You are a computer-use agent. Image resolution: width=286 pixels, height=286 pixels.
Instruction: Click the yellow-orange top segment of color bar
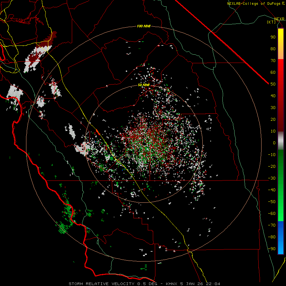point(281,44)
